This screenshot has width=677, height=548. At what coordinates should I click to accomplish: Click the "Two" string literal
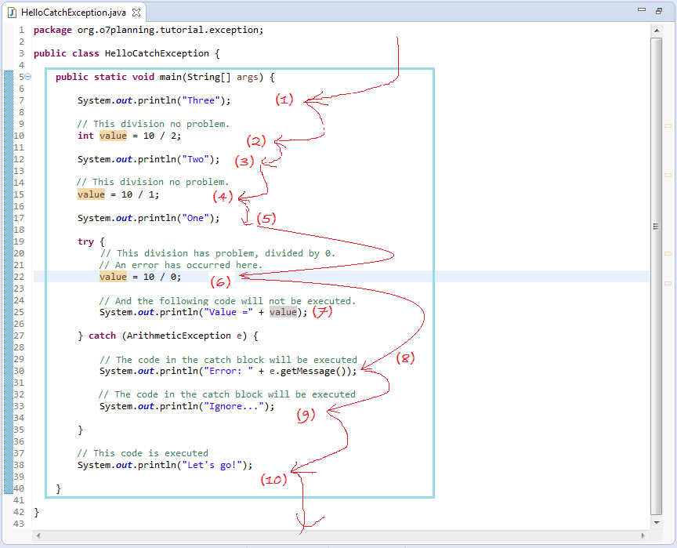[x=195, y=159]
